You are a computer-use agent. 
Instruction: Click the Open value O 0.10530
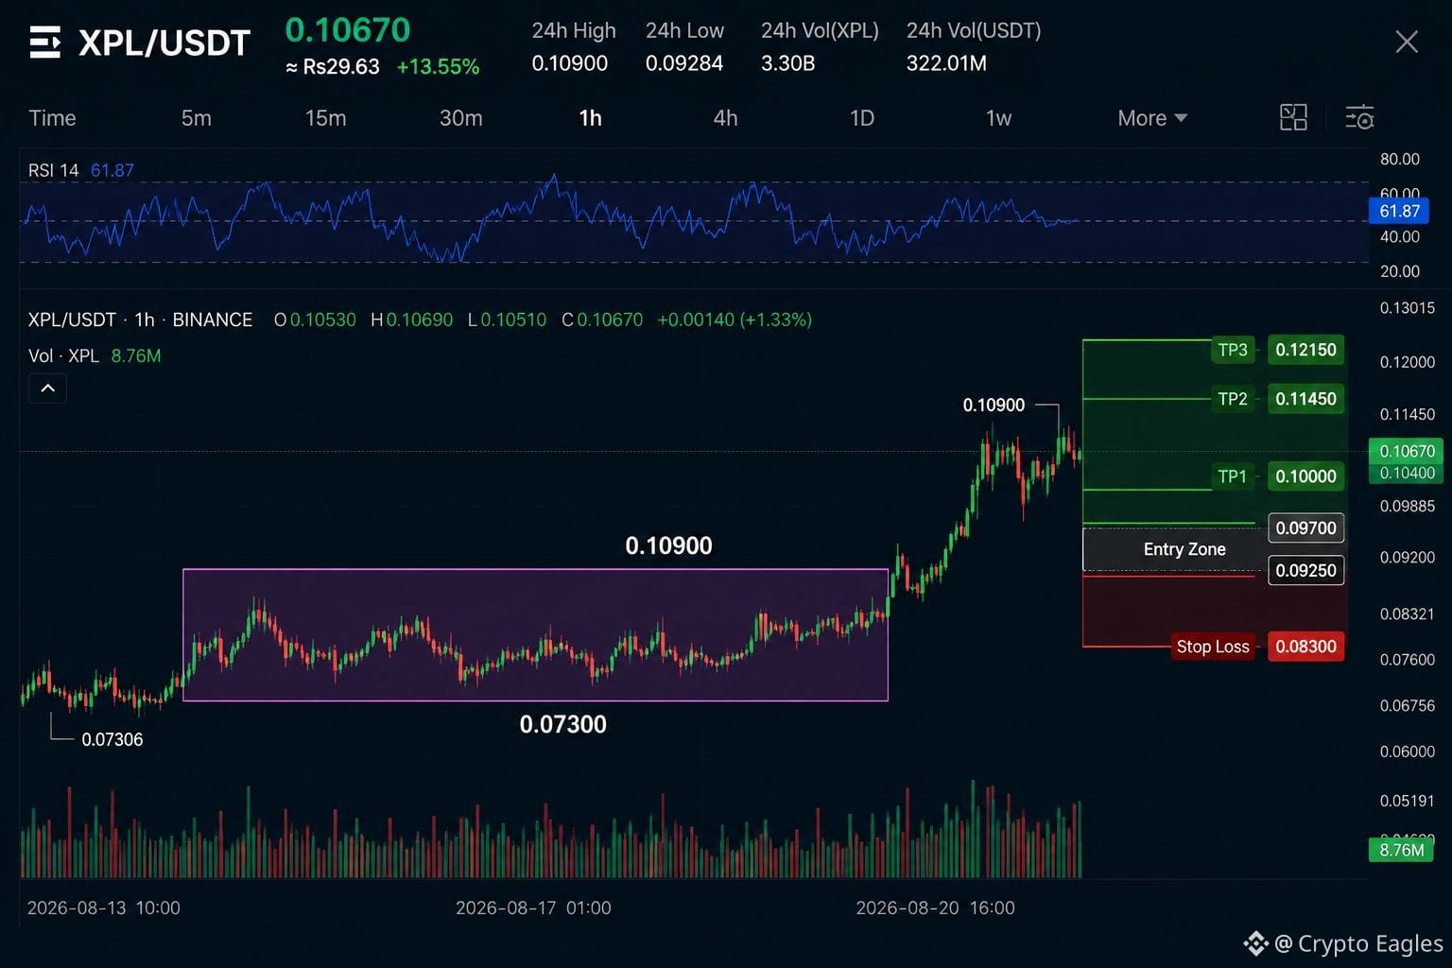[x=315, y=320]
